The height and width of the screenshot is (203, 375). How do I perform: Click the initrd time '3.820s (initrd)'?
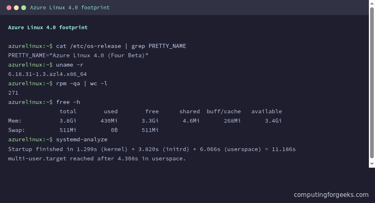coord(163,149)
